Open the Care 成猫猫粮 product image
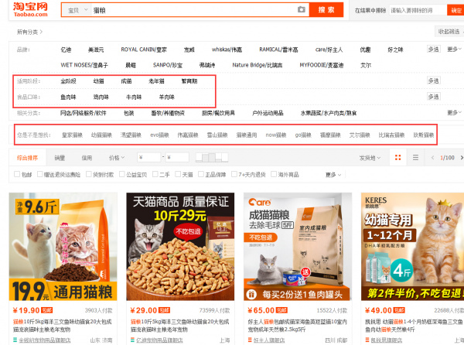The image size is (464, 345). tap(298, 247)
